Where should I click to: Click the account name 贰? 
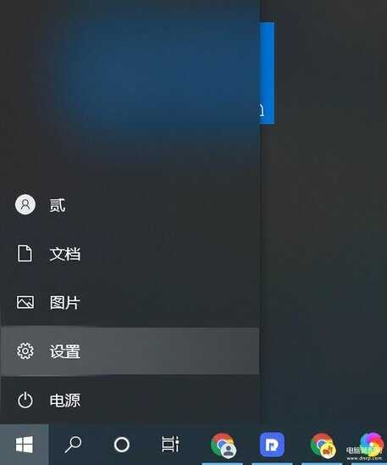point(58,204)
